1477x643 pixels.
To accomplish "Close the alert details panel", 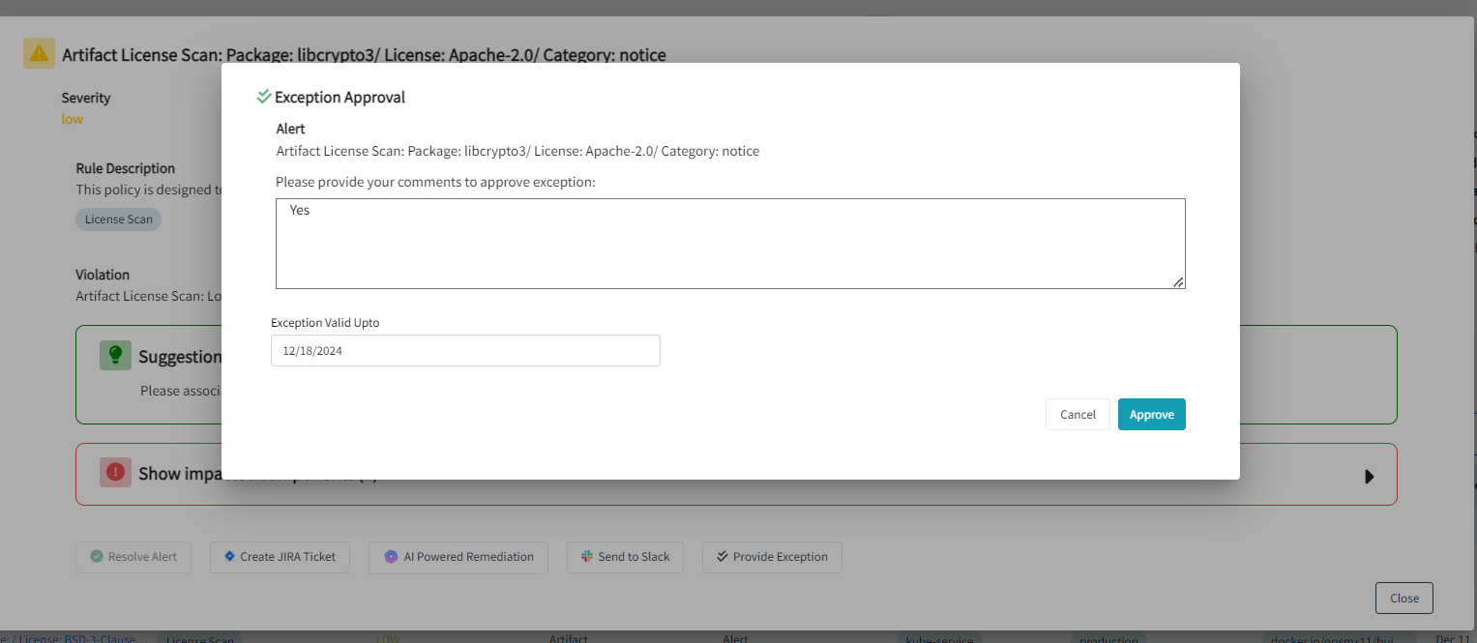I will pyautogui.click(x=1403, y=598).
